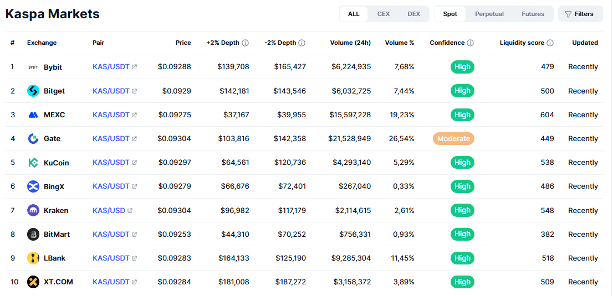Click Gate volume $21,528,949
Image resolution: width=613 pixels, height=296 pixels.
(350, 139)
